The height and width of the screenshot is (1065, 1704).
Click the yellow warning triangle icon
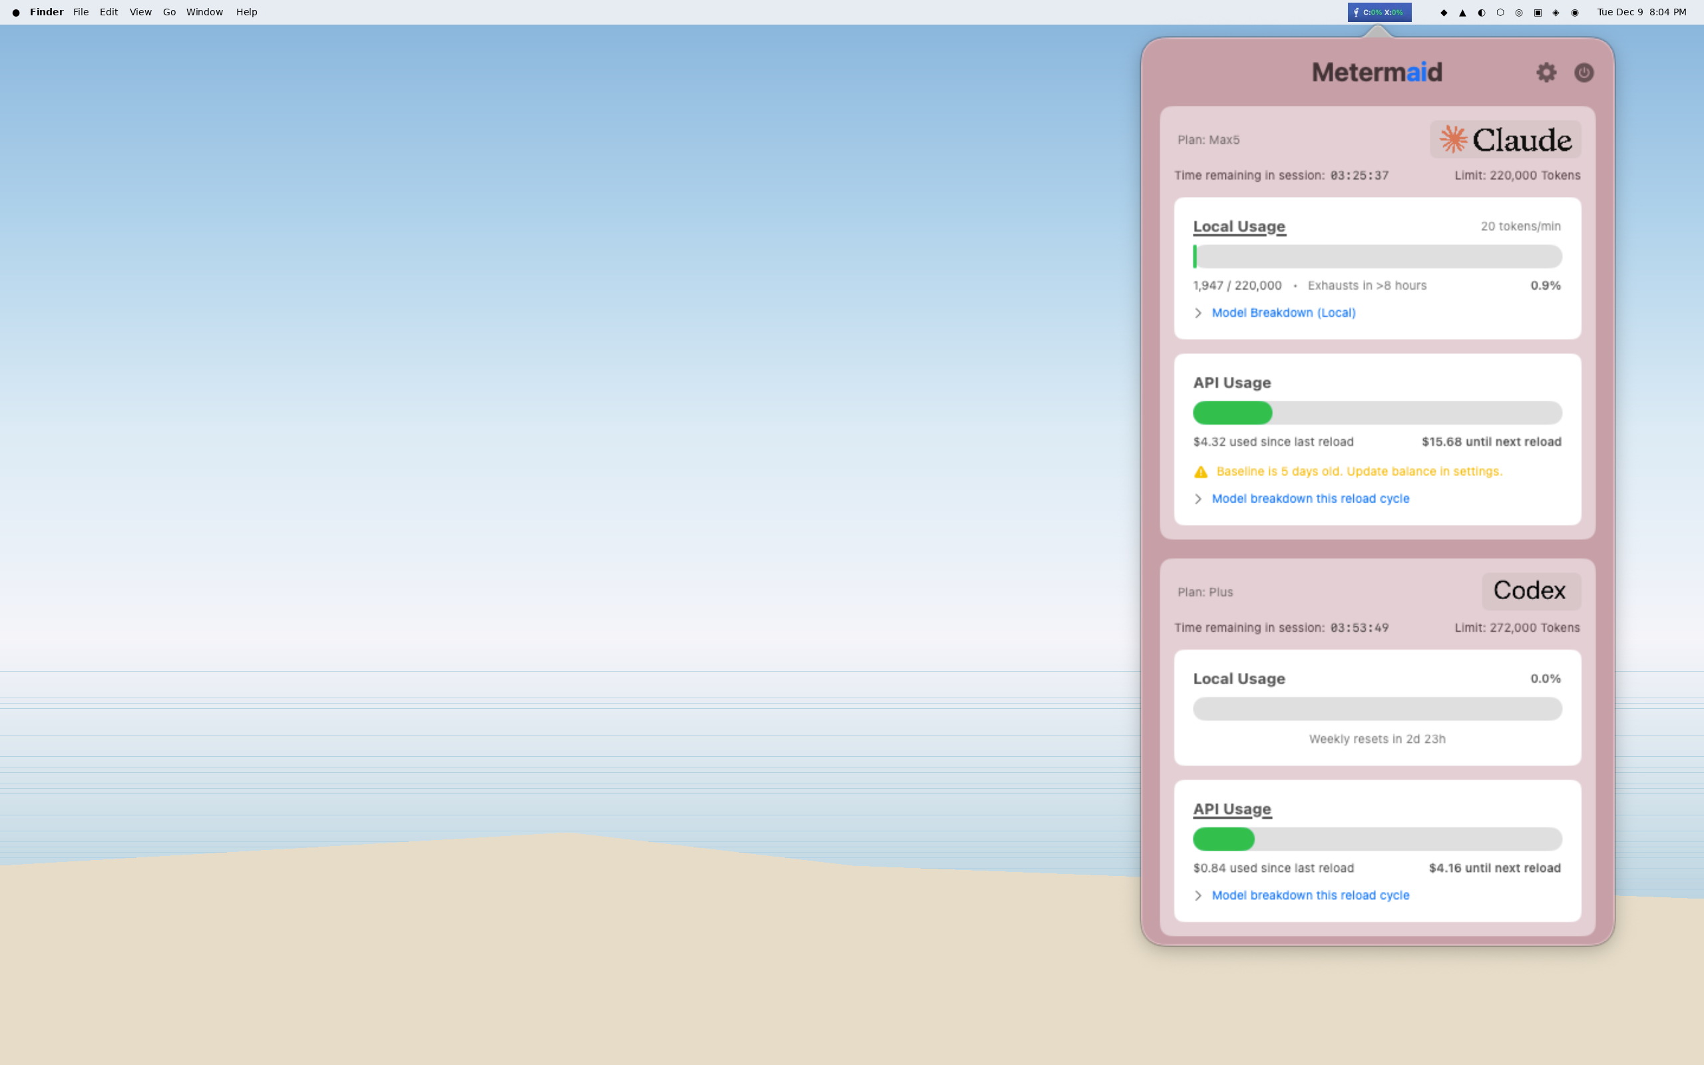[1200, 471]
